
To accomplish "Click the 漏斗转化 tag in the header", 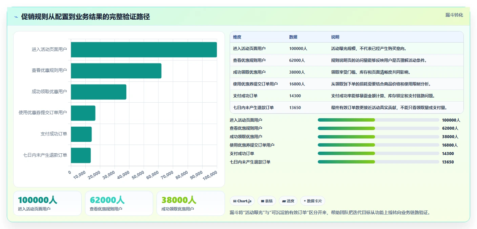I will (x=454, y=15).
